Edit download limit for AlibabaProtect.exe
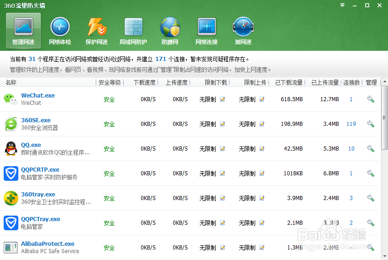This screenshot has height=260, width=388. point(223,247)
